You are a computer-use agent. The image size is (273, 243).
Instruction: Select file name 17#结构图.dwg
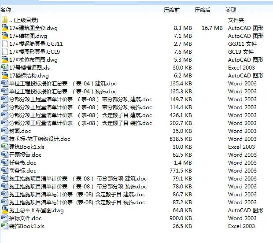tap(28, 36)
